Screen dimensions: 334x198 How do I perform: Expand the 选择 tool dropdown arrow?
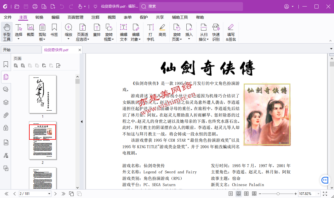pyautogui.click(x=19, y=39)
